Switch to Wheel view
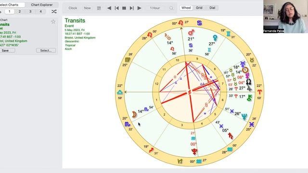The width and height of the screenshot is (308, 173). tap(186, 8)
